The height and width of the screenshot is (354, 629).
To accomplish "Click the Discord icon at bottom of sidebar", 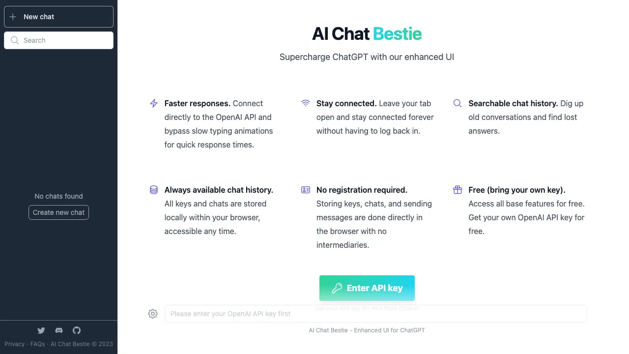I will click(x=59, y=330).
